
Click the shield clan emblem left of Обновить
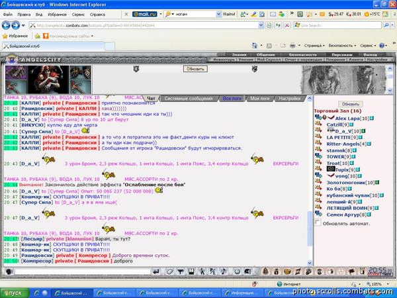coord(136,69)
